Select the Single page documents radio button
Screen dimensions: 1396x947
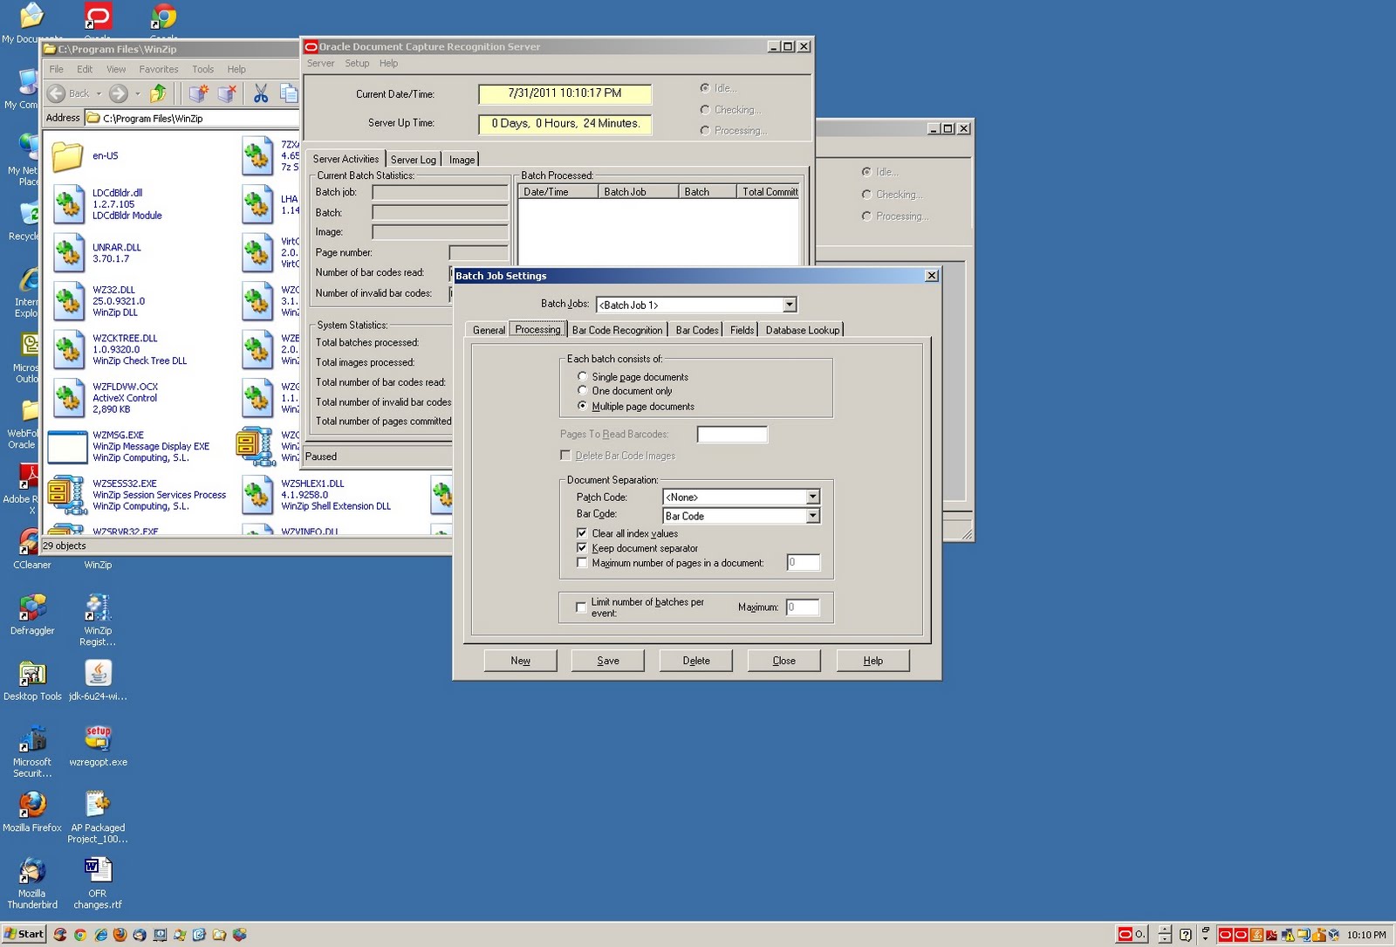pyautogui.click(x=582, y=376)
